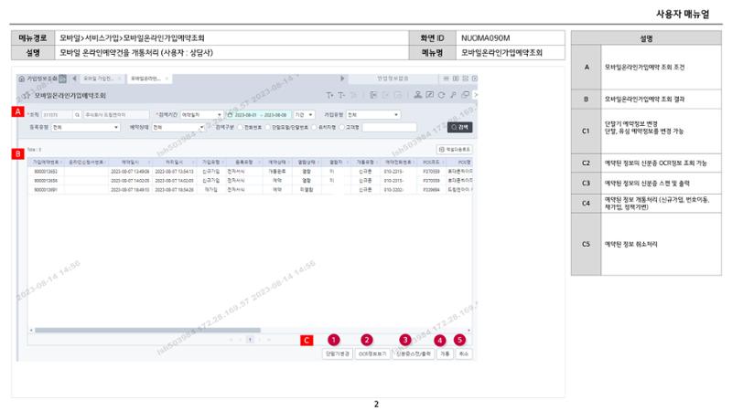Click the right arrow of the horizontal scrollbar
The width and height of the screenshot is (732, 411).
click(x=468, y=331)
